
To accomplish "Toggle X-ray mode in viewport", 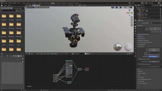I will (x=123, y=8).
